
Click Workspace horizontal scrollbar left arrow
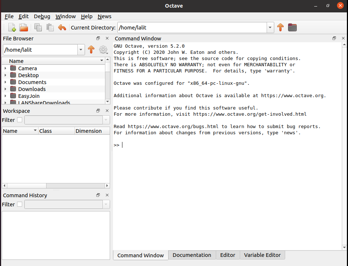coord(4,186)
